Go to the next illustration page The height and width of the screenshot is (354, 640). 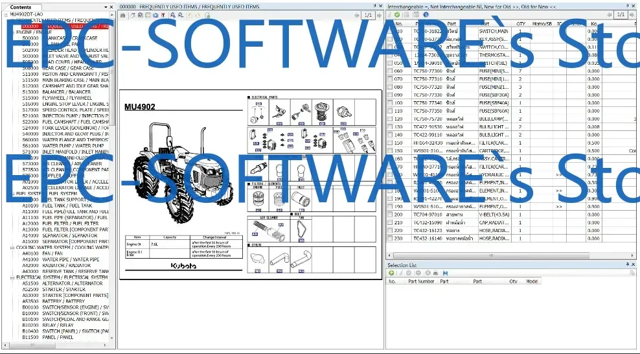379,15
